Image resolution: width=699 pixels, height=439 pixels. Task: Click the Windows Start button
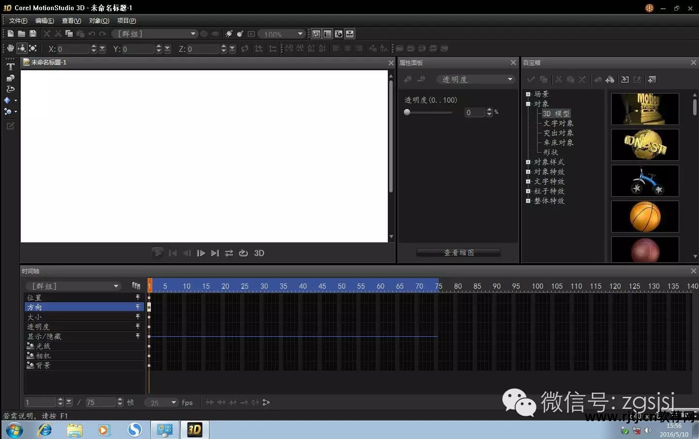tap(14, 430)
